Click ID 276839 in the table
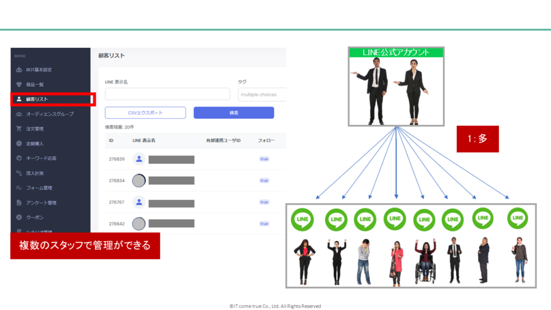This screenshot has height=310, width=551. (117, 159)
